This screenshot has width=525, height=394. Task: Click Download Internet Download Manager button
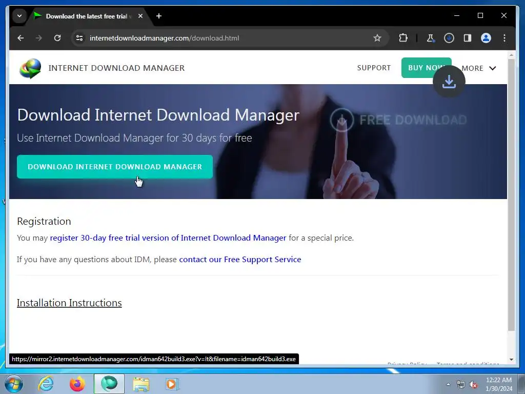point(115,167)
